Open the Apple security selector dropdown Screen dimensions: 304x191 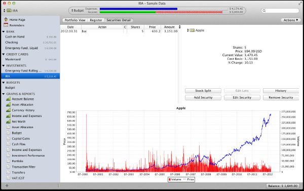tap(188, 30)
